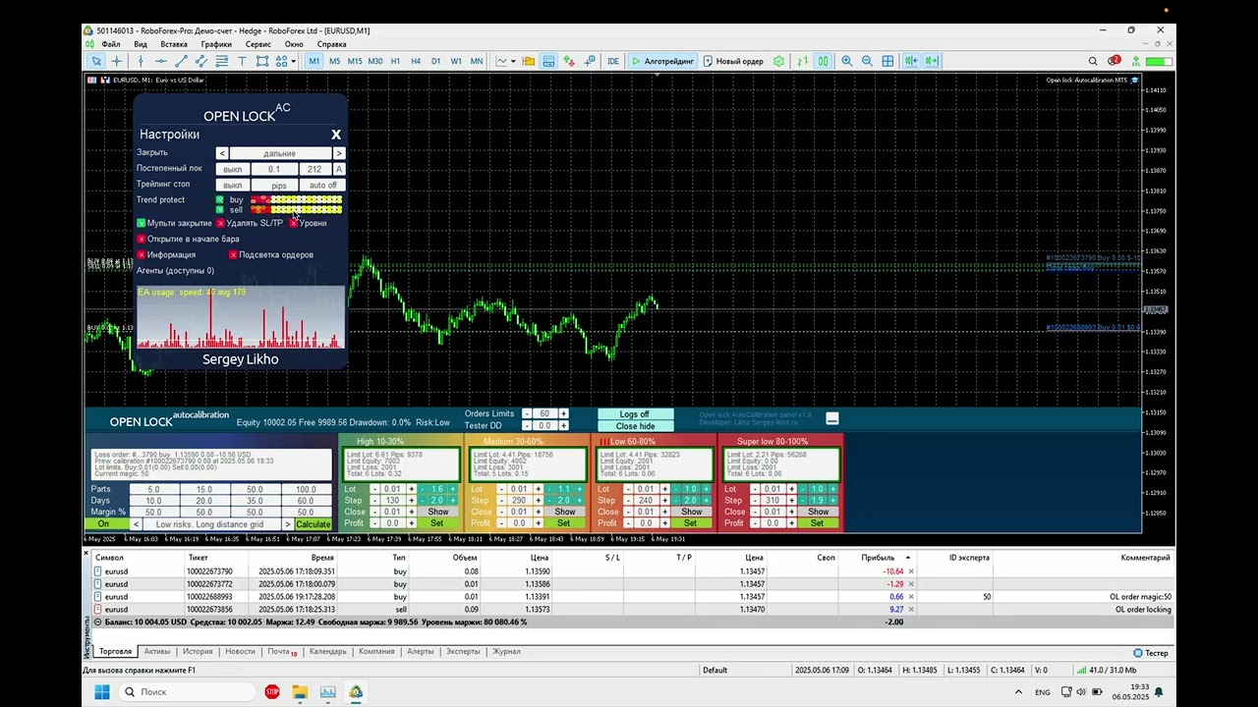
Task: Open the chart type dropdown
Action: click(x=503, y=61)
